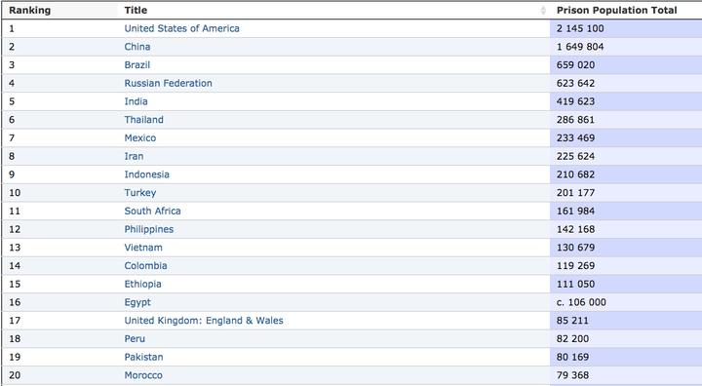Select the value 85 211
This screenshot has width=702, height=386.
click(572, 321)
